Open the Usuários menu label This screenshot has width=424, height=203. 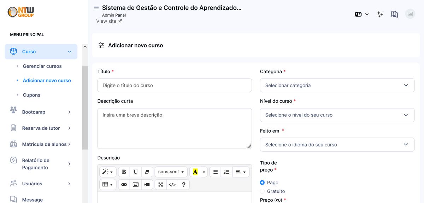point(32,184)
